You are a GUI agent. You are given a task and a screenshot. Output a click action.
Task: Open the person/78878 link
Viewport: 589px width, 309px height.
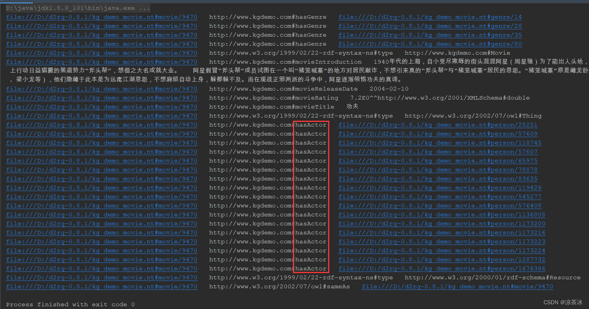[x=438, y=170]
